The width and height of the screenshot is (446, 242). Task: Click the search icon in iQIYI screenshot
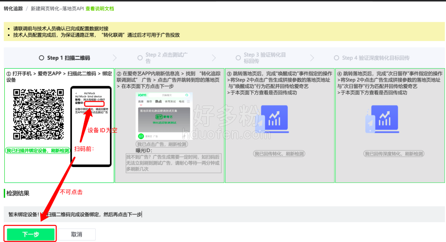(x=187, y=95)
